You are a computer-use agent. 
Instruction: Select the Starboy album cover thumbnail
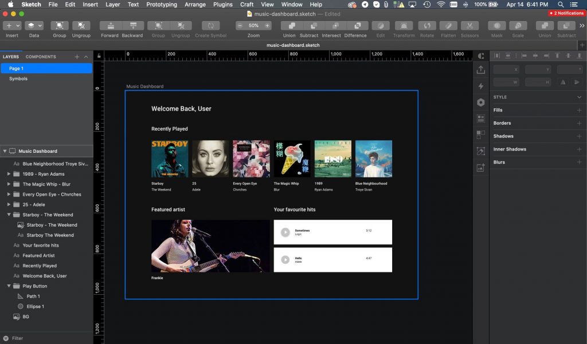(170, 159)
